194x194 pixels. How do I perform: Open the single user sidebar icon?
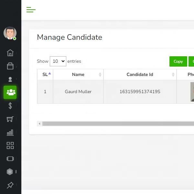tap(10, 79)
